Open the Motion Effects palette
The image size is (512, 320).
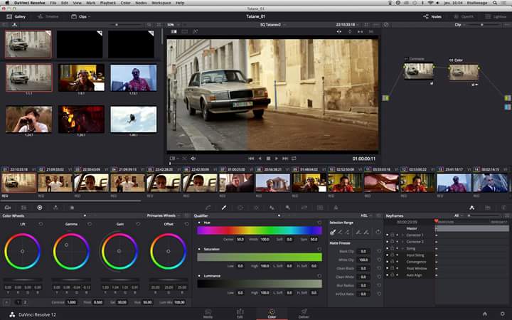tap(72, 208)
